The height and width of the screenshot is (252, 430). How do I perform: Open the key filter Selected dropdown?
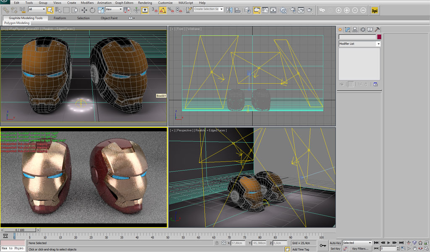point(357,243)
